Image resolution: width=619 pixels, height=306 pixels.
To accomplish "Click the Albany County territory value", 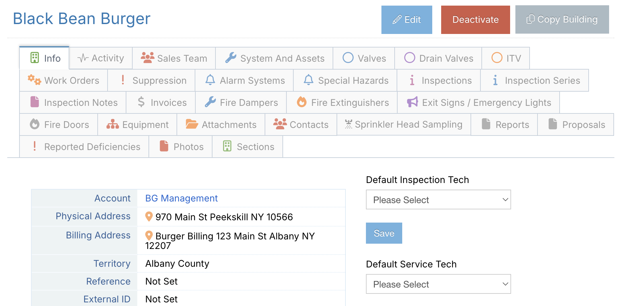I will tap(177, 263).
